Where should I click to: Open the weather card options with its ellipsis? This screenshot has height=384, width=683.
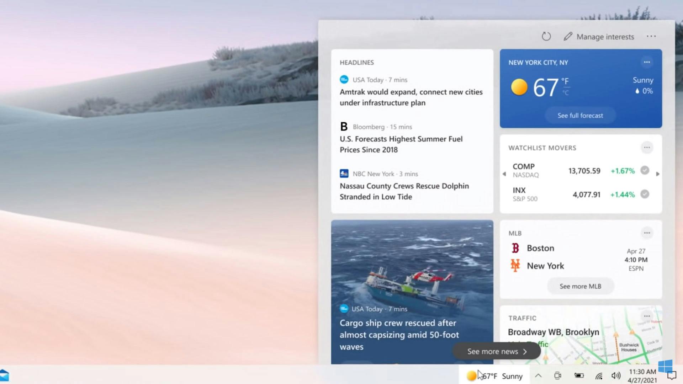click(647, 62)
